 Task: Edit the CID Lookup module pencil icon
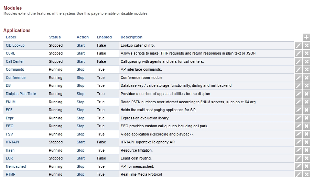point(298,46)
